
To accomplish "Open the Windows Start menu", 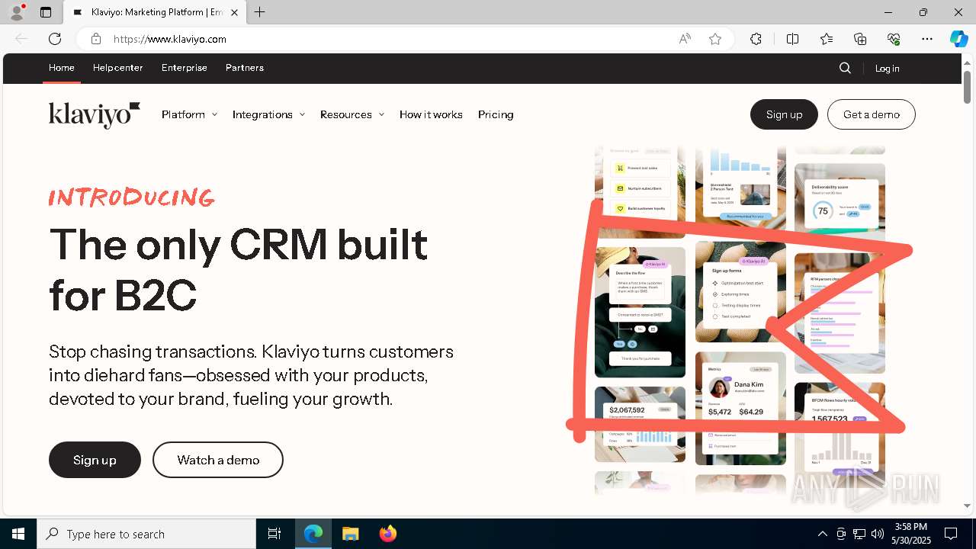I will (18, 534).
